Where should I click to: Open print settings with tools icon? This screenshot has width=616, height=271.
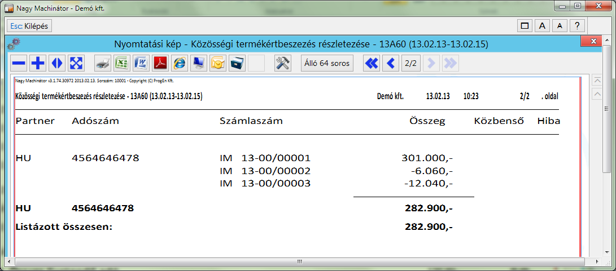(283, 63)
